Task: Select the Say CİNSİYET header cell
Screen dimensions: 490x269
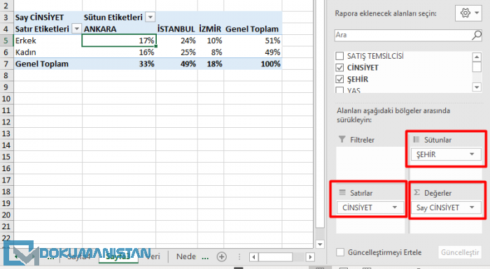Action: pos(48,17)
